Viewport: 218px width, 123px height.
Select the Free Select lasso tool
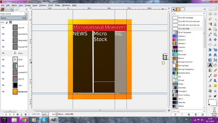click(210, 19)
